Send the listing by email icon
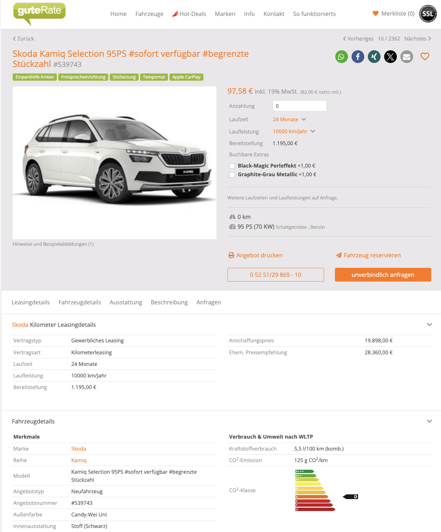Image resolution: width=441 pixels, height=532 pixels. click(407, 57)
